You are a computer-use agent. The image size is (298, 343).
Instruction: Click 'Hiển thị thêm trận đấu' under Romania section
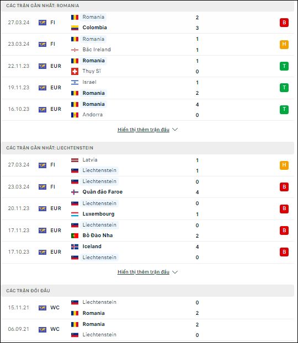(143, 130)
